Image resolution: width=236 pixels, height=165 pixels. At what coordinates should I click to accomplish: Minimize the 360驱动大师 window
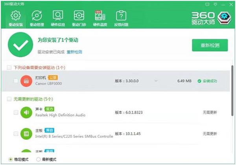(x=223, y=5)
